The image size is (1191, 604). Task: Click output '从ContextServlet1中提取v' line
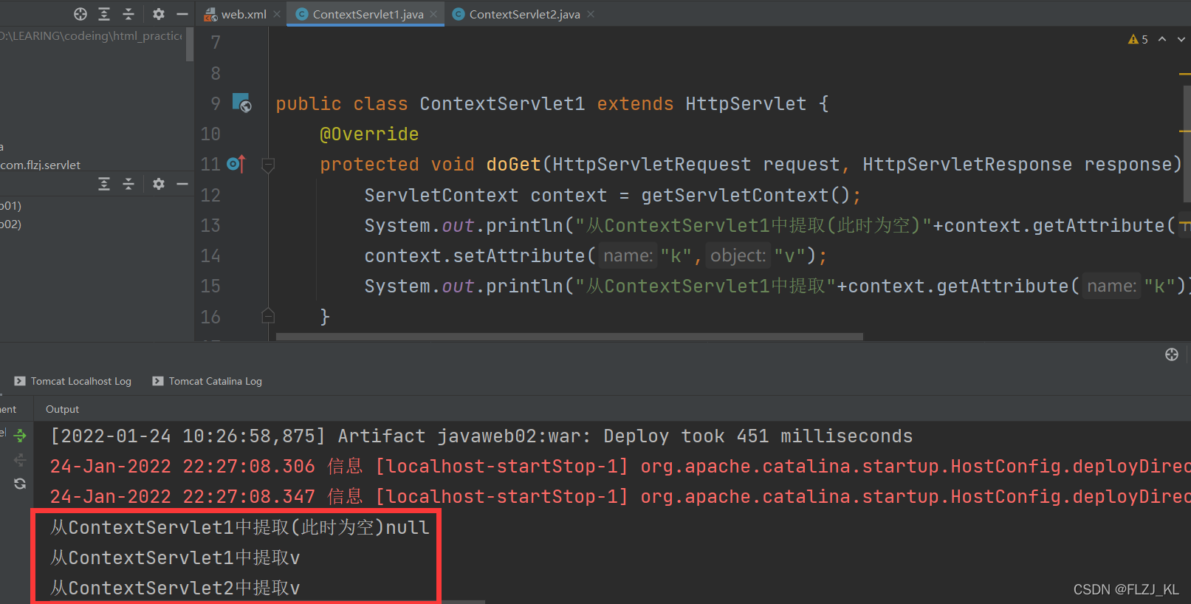click(x=175, y=557)
